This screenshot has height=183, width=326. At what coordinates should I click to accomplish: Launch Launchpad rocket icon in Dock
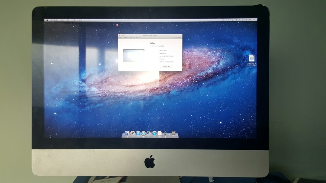pos(133,133)
